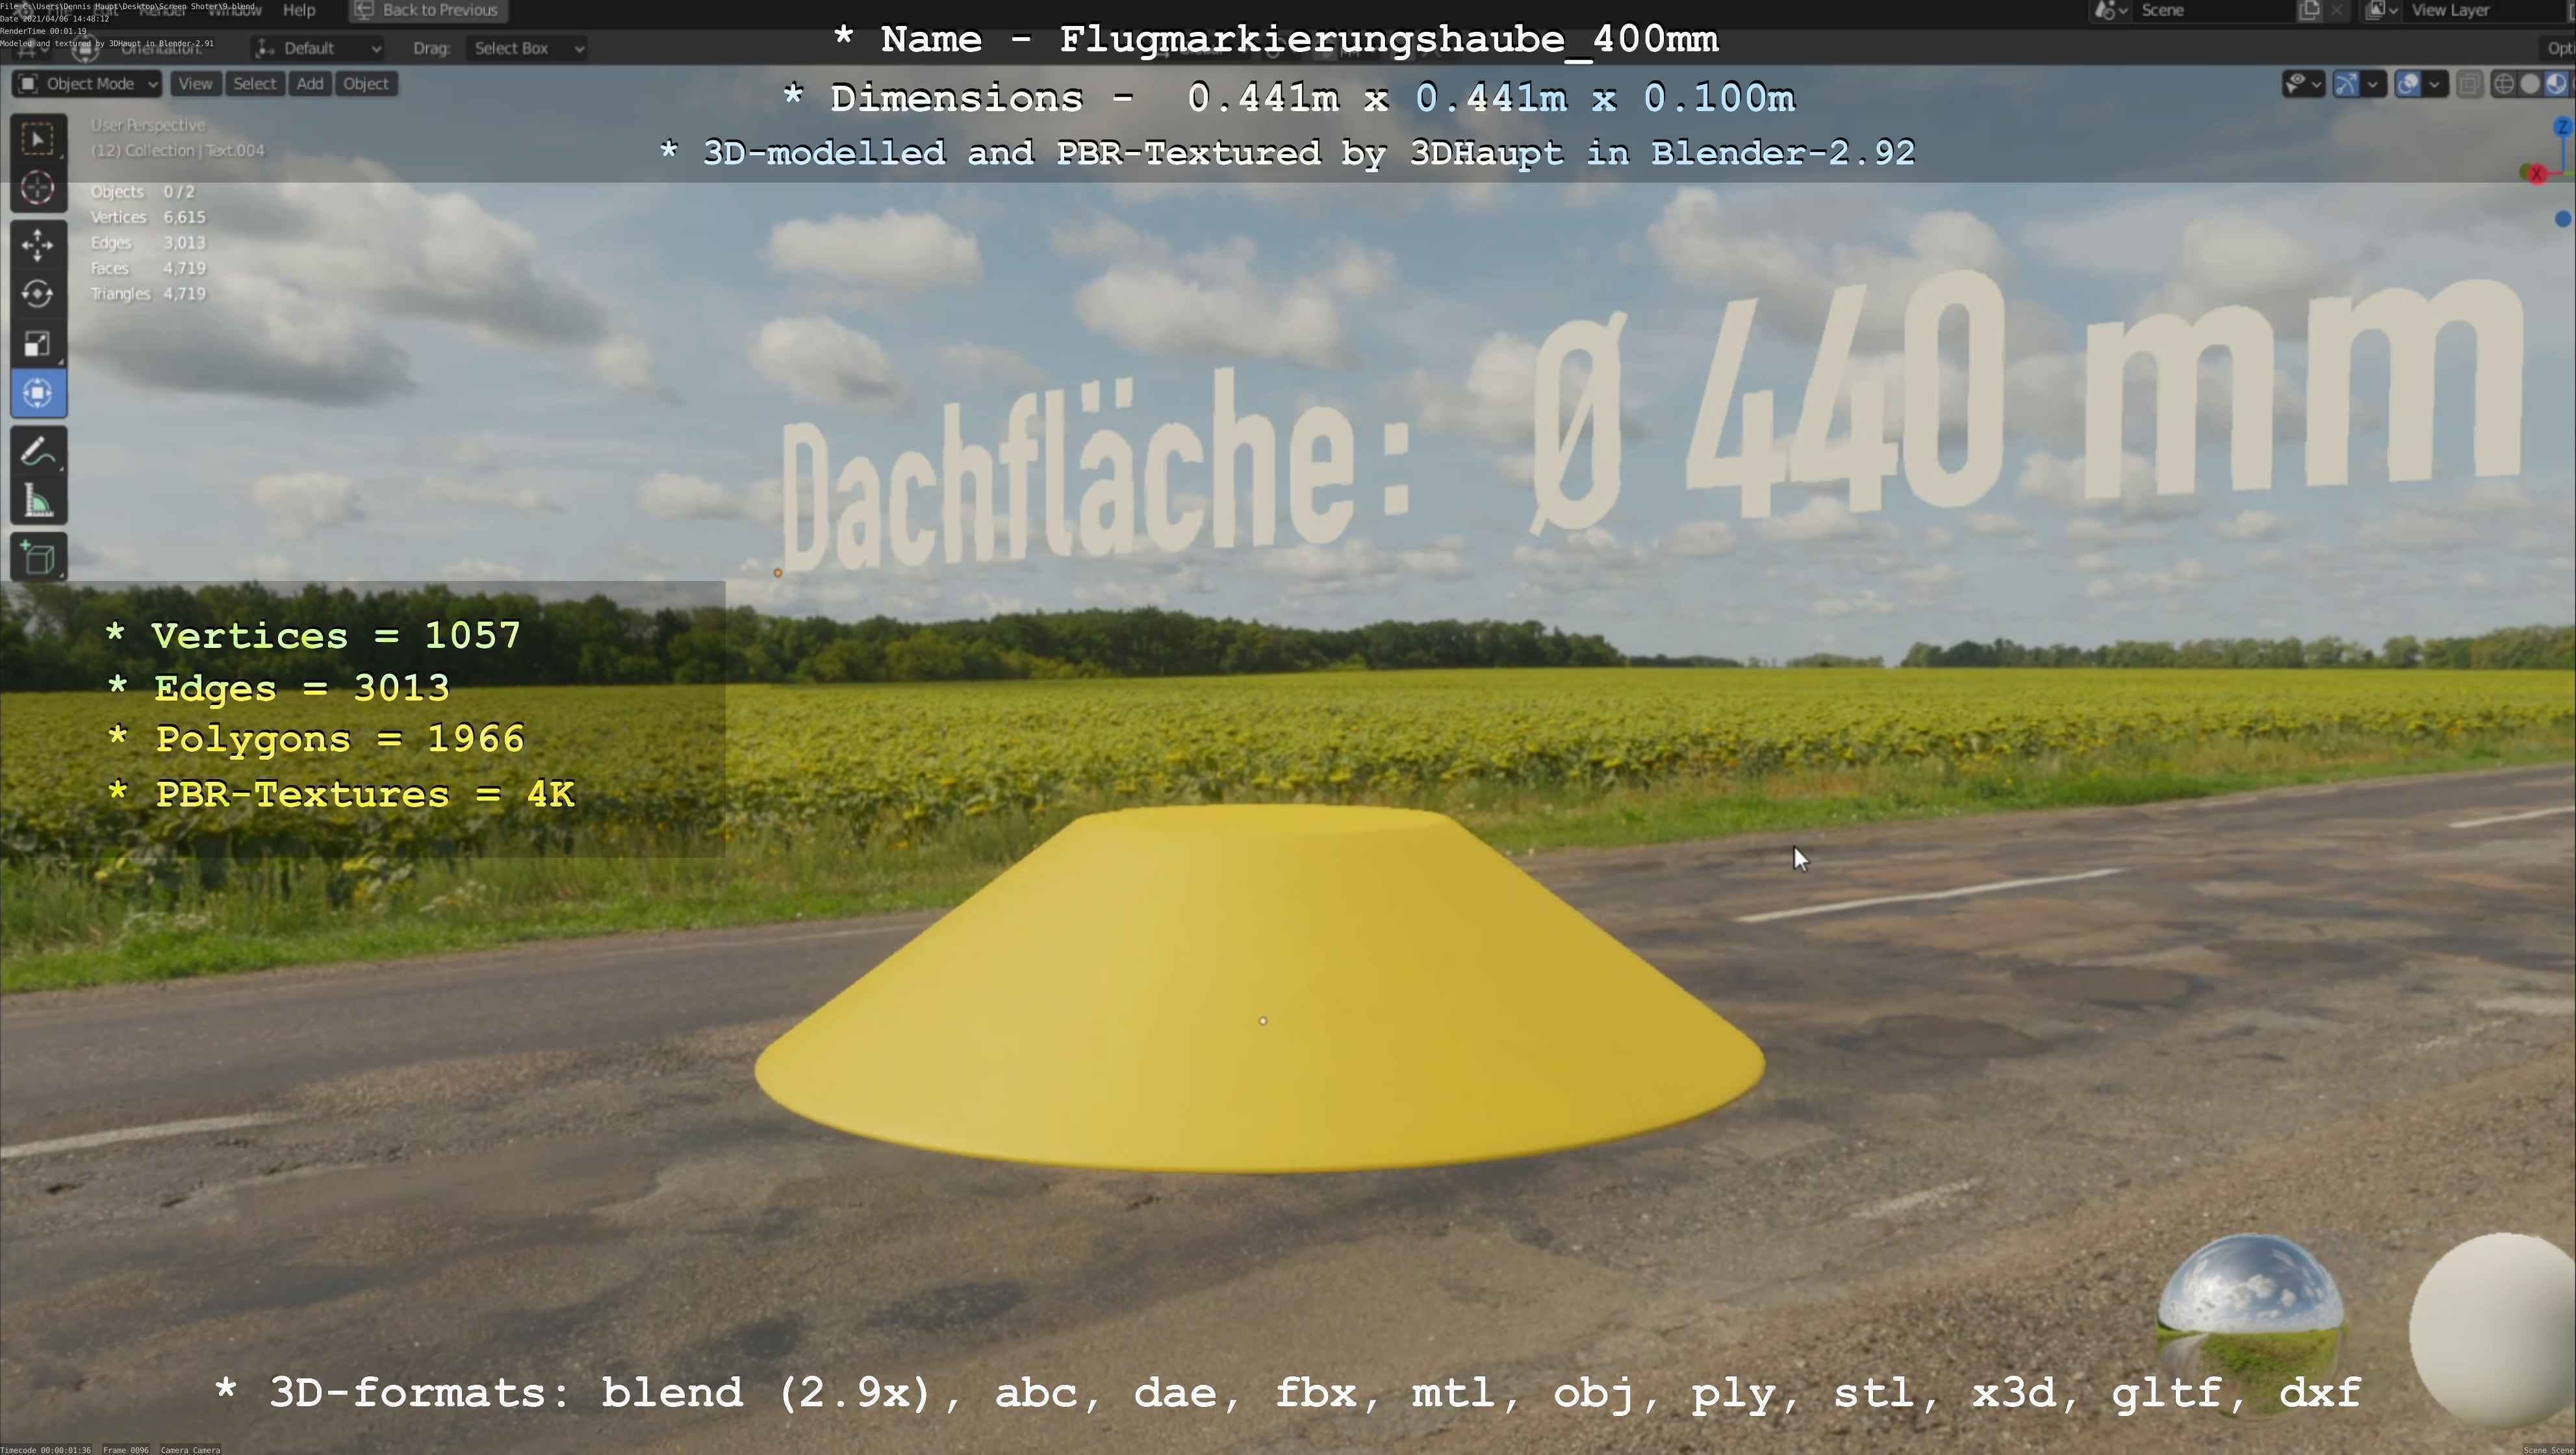Image resolution: width=2576 pixels, height=1455 pixels.
Task: Open the Object Mode dropdown
Action: (x=88, y=84)
